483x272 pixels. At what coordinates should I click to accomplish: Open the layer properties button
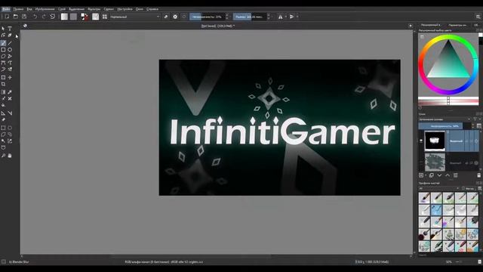point(456,175)
